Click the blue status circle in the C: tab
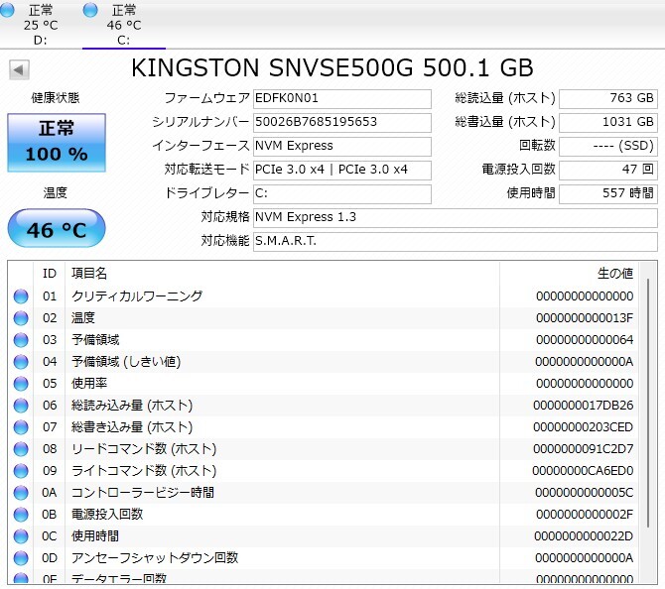Screen dimensions: 665x589 [x=90, y=10]
